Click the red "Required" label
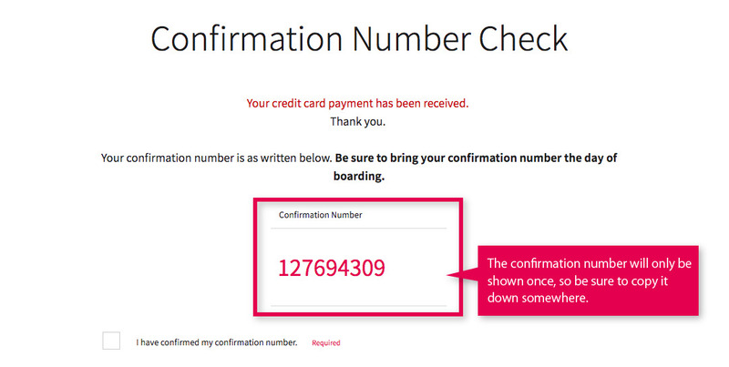The height and width of the screenshot is (367, 729). 325,342
